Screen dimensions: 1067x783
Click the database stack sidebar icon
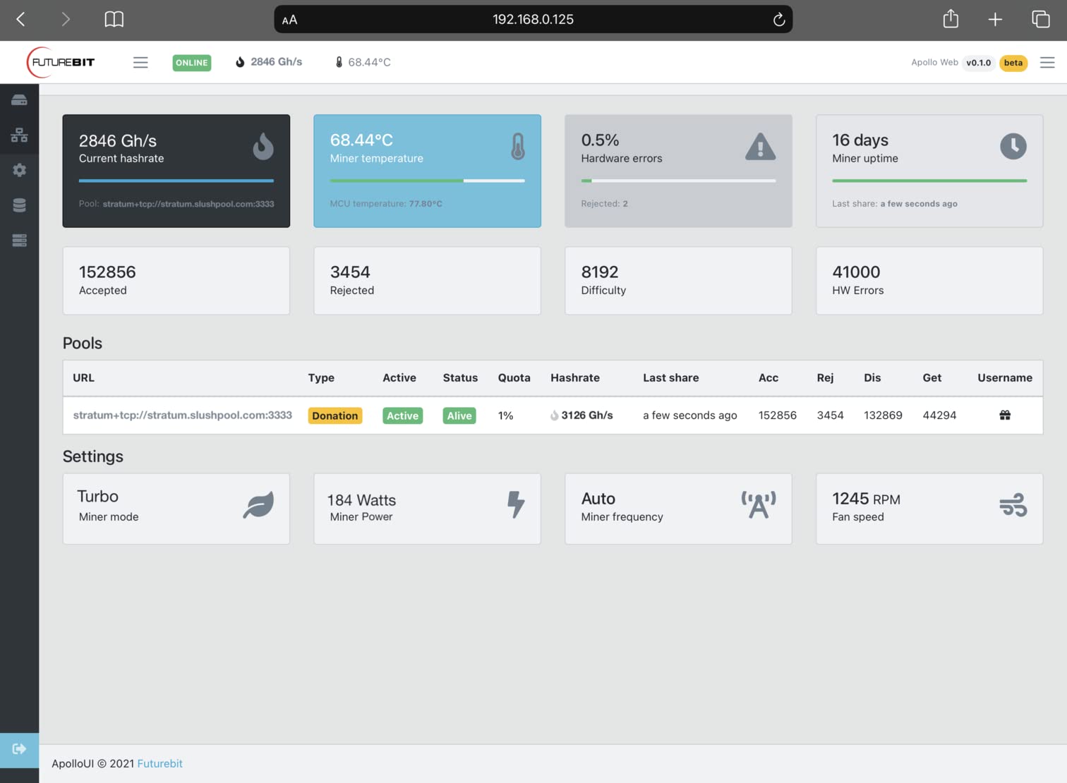click(x=19, y=205)
